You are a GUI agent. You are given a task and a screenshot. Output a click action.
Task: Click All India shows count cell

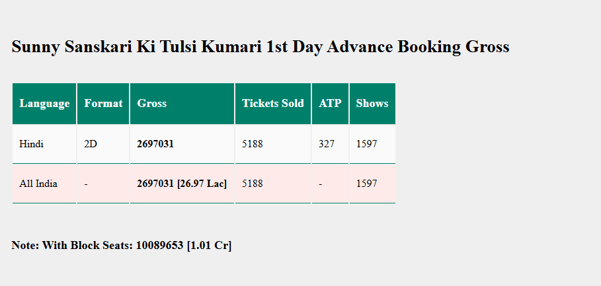point(367,184)
